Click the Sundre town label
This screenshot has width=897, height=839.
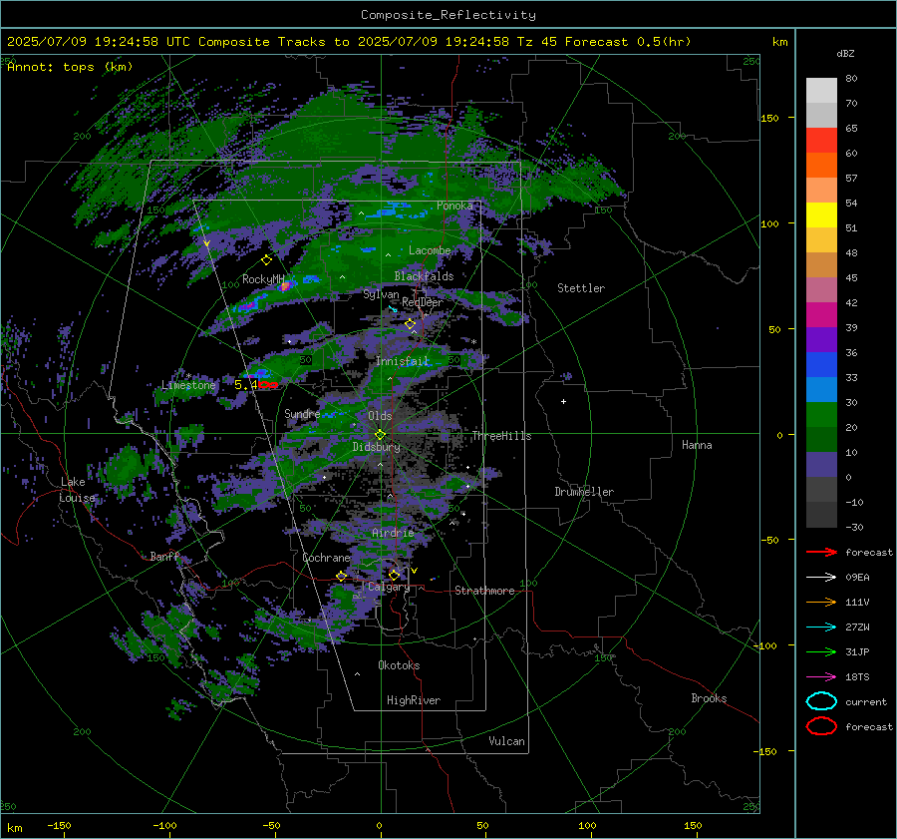(x=302, y=413)
